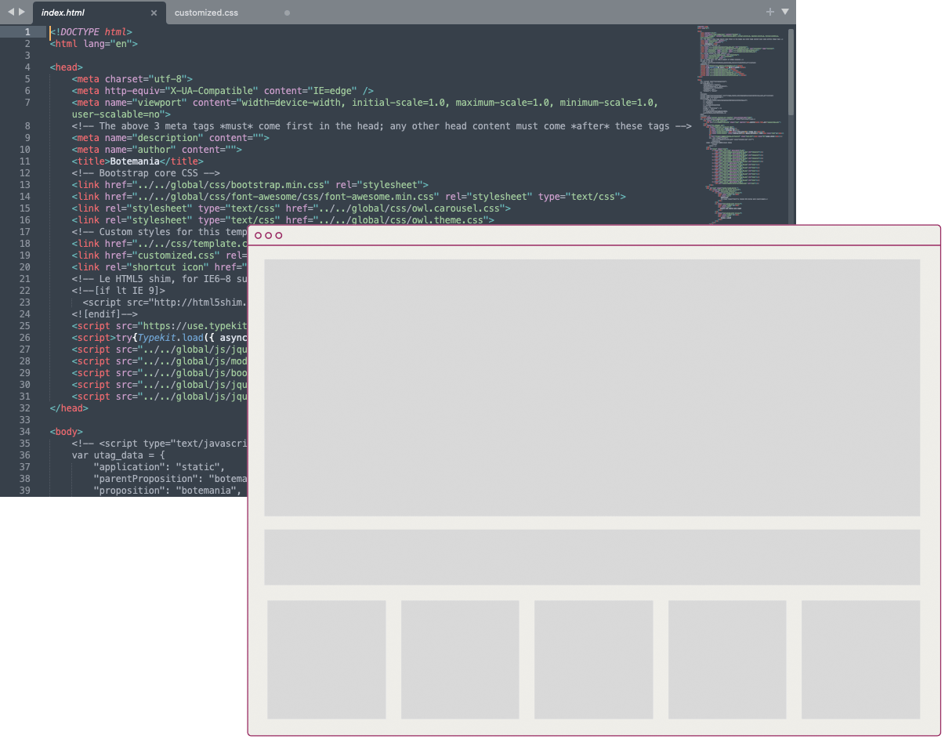Click the use.typekit script line
This screenshot has height=739, width=945.
160,326
